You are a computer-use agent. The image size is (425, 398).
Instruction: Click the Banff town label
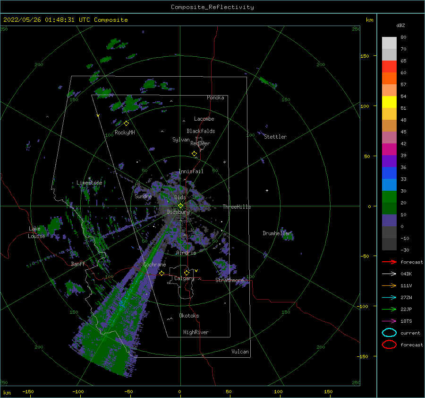[x=78, y=264]
